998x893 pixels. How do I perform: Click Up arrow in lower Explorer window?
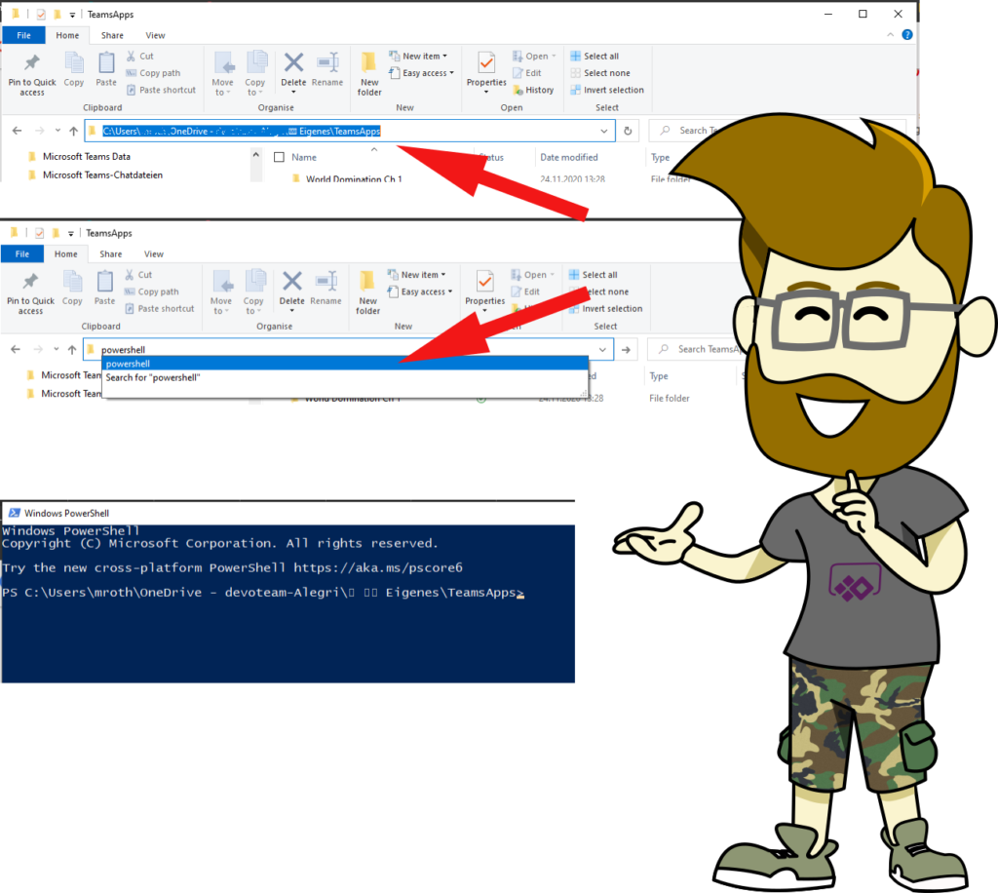(x=72, y=349)
